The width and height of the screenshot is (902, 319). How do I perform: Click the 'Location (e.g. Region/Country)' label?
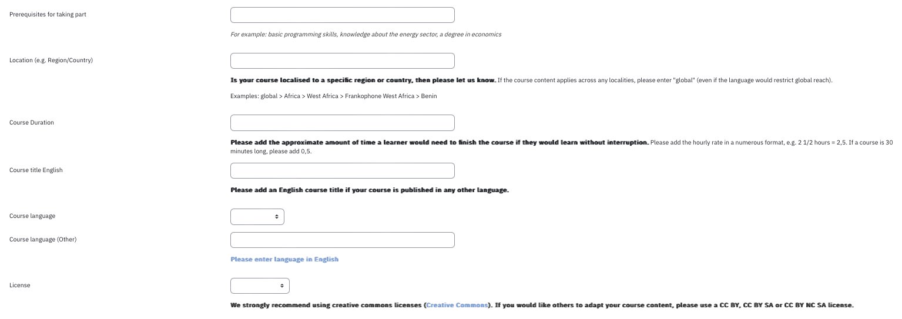[x=51, y=60]
